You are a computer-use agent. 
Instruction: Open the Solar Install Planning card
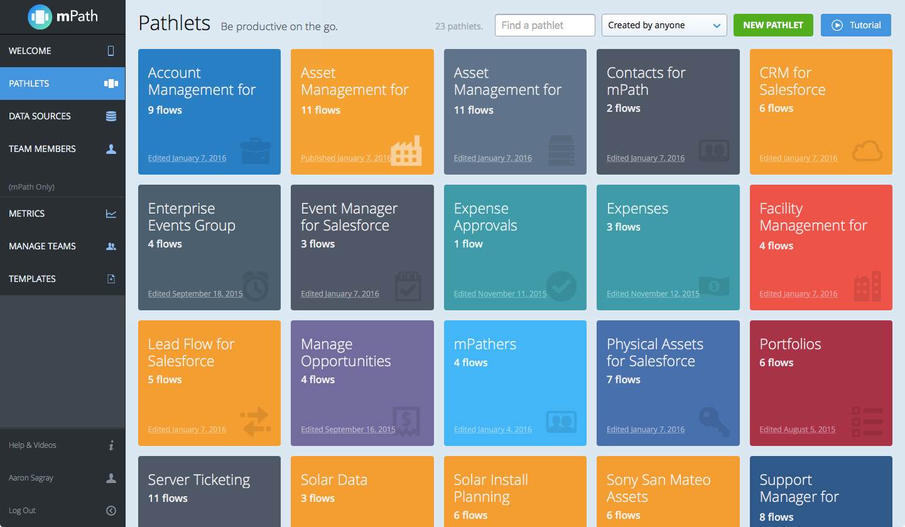(515, 491)
